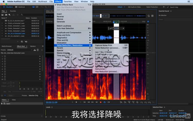Select Radio Production workspace
193x121 pixels.
coord(152,7)
